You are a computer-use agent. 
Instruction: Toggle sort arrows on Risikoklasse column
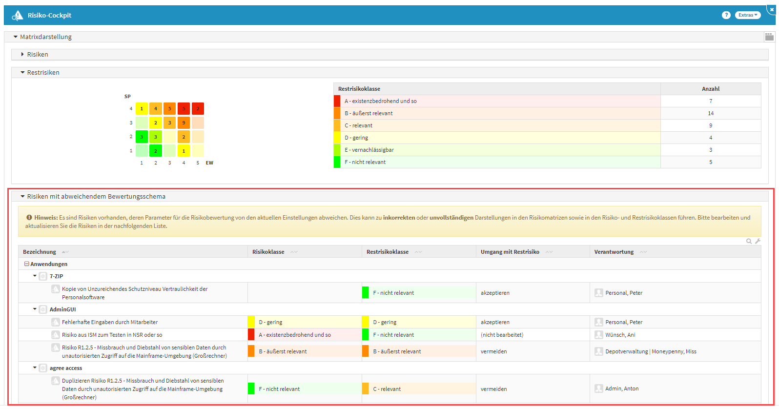294,252
